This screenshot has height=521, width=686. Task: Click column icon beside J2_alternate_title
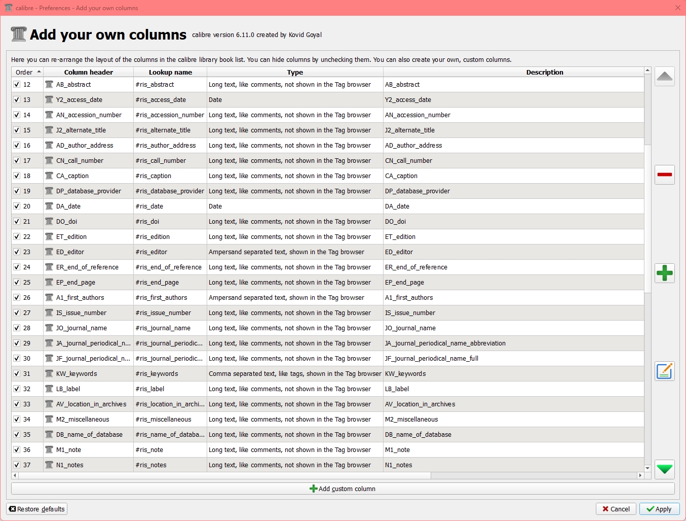coord(49,130)
